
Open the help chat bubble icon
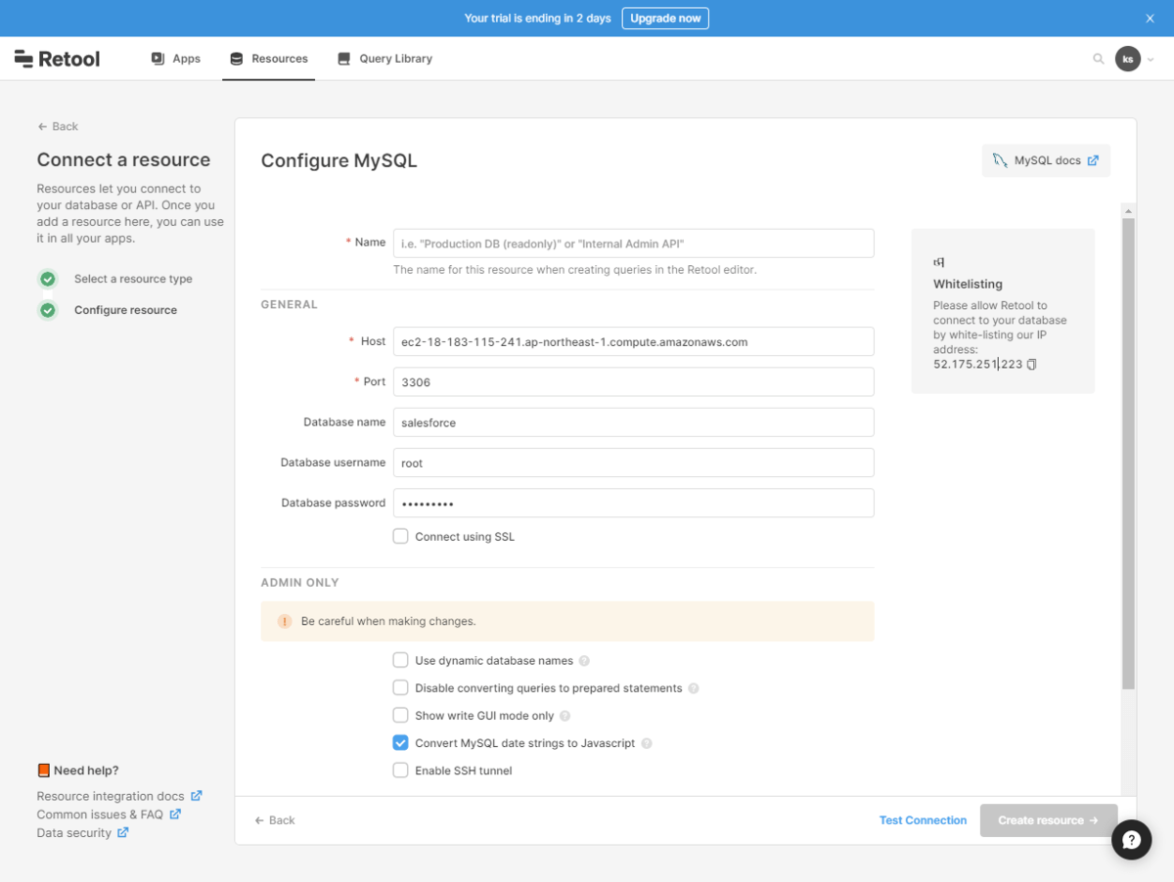click(1131, 839)
